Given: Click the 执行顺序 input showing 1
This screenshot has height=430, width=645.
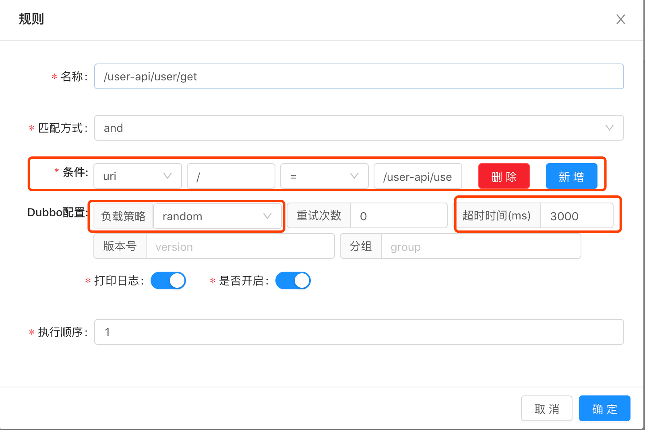Looking at the screenshot, I should click(358, 332).
